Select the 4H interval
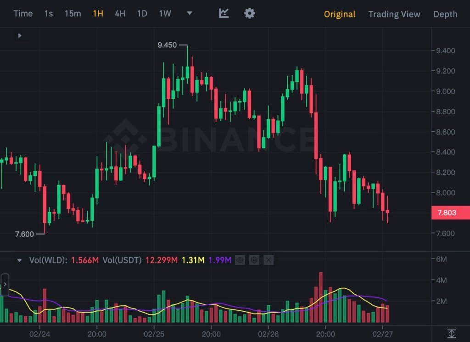470x342 pixels. click(x=120, y=14)
